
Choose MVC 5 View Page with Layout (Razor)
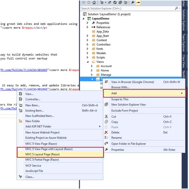point(49,149)
